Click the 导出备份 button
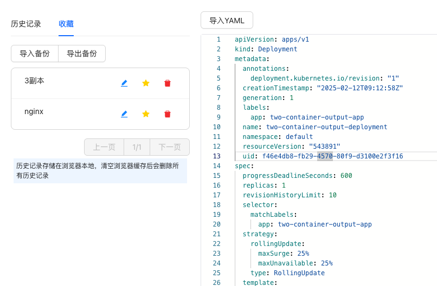437x286 pixels. (x=82, y=54)
